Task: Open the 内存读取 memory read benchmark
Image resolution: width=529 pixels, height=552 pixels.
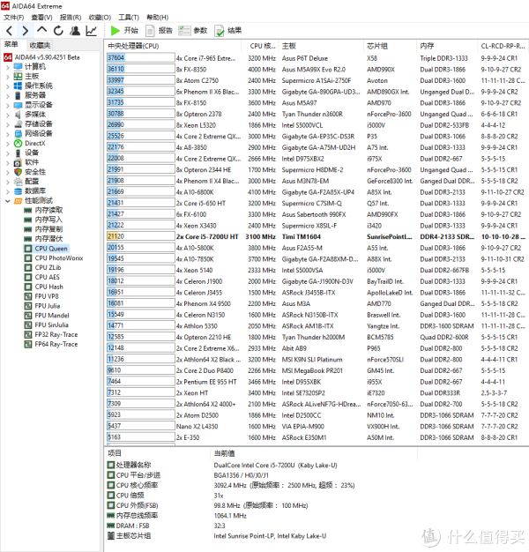Action: (48, 210)
